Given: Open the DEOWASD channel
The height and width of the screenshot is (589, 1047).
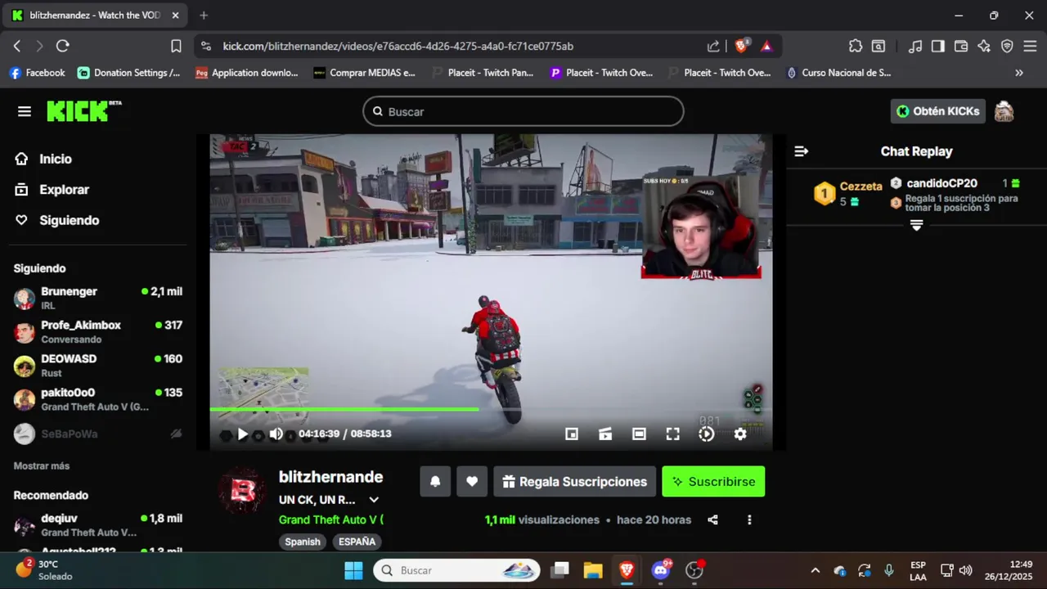Looking at the screenshot, I should point(98,366).
